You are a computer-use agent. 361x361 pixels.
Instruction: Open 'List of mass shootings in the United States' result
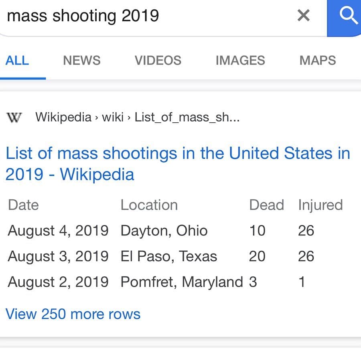178,164
